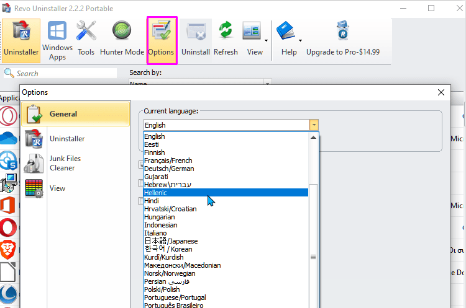Select the red Opera icon below Office
This screenshot has height=308, width=466.
click(9, 227)
